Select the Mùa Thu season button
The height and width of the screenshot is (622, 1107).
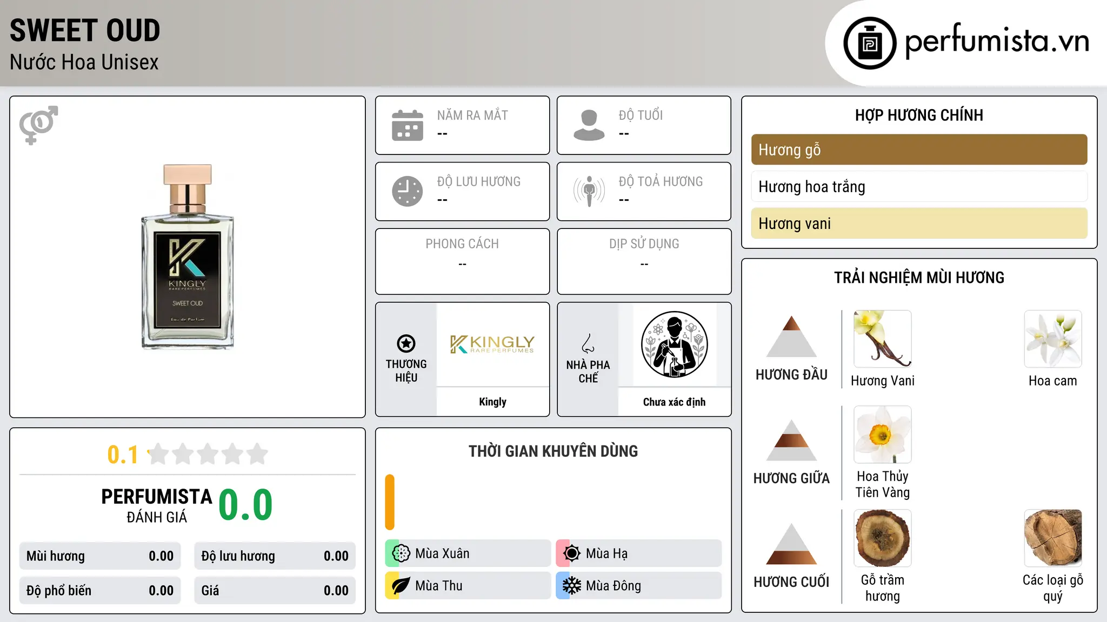click(x=468, y=586)
